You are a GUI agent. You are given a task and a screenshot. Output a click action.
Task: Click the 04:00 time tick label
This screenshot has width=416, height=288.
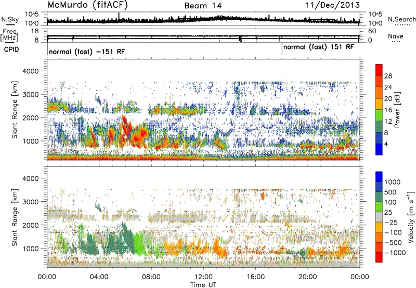click(x=99, y=277)
